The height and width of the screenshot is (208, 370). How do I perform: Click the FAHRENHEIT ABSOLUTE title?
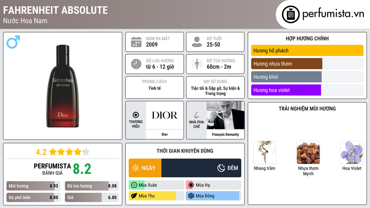tap(55, 10)
